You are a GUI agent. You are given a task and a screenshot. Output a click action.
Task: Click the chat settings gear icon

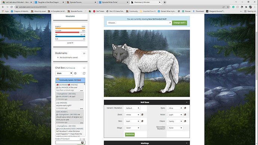[76, 73]
